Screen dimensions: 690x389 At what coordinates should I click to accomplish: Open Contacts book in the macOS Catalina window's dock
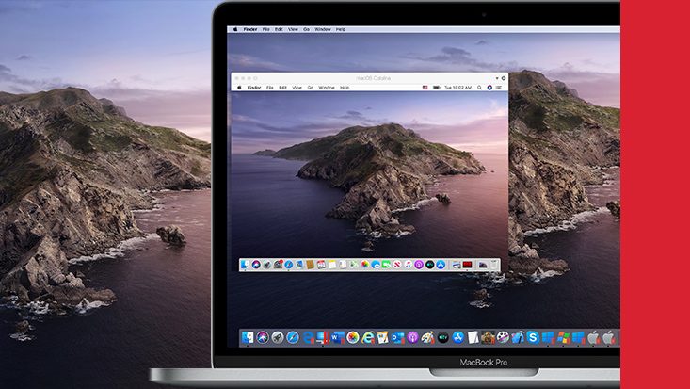click(x=311, y=265)
